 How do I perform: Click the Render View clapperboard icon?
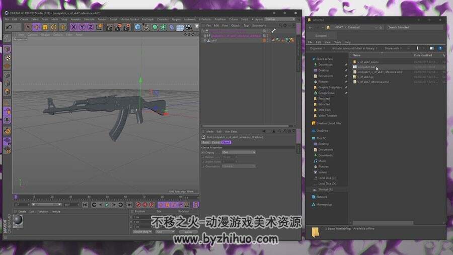pyautogui.click(x=109, y=27)
